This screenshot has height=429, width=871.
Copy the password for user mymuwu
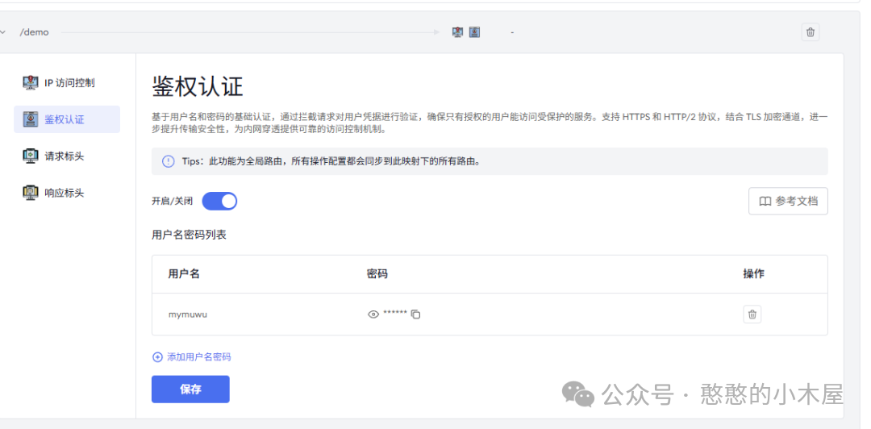(416, 314)
